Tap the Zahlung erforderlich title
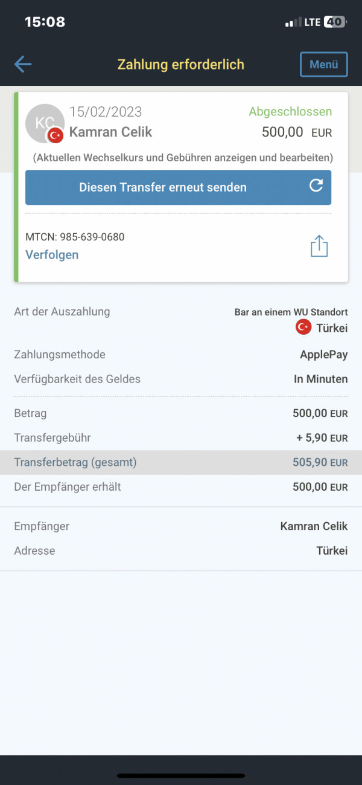The height and width of the screenshot is (785, 362). [x=180, y=65]
